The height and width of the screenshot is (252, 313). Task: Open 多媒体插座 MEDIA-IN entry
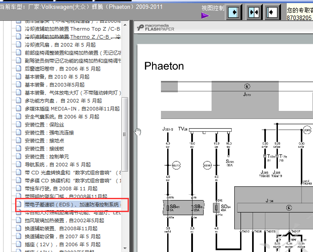point(72,109)
